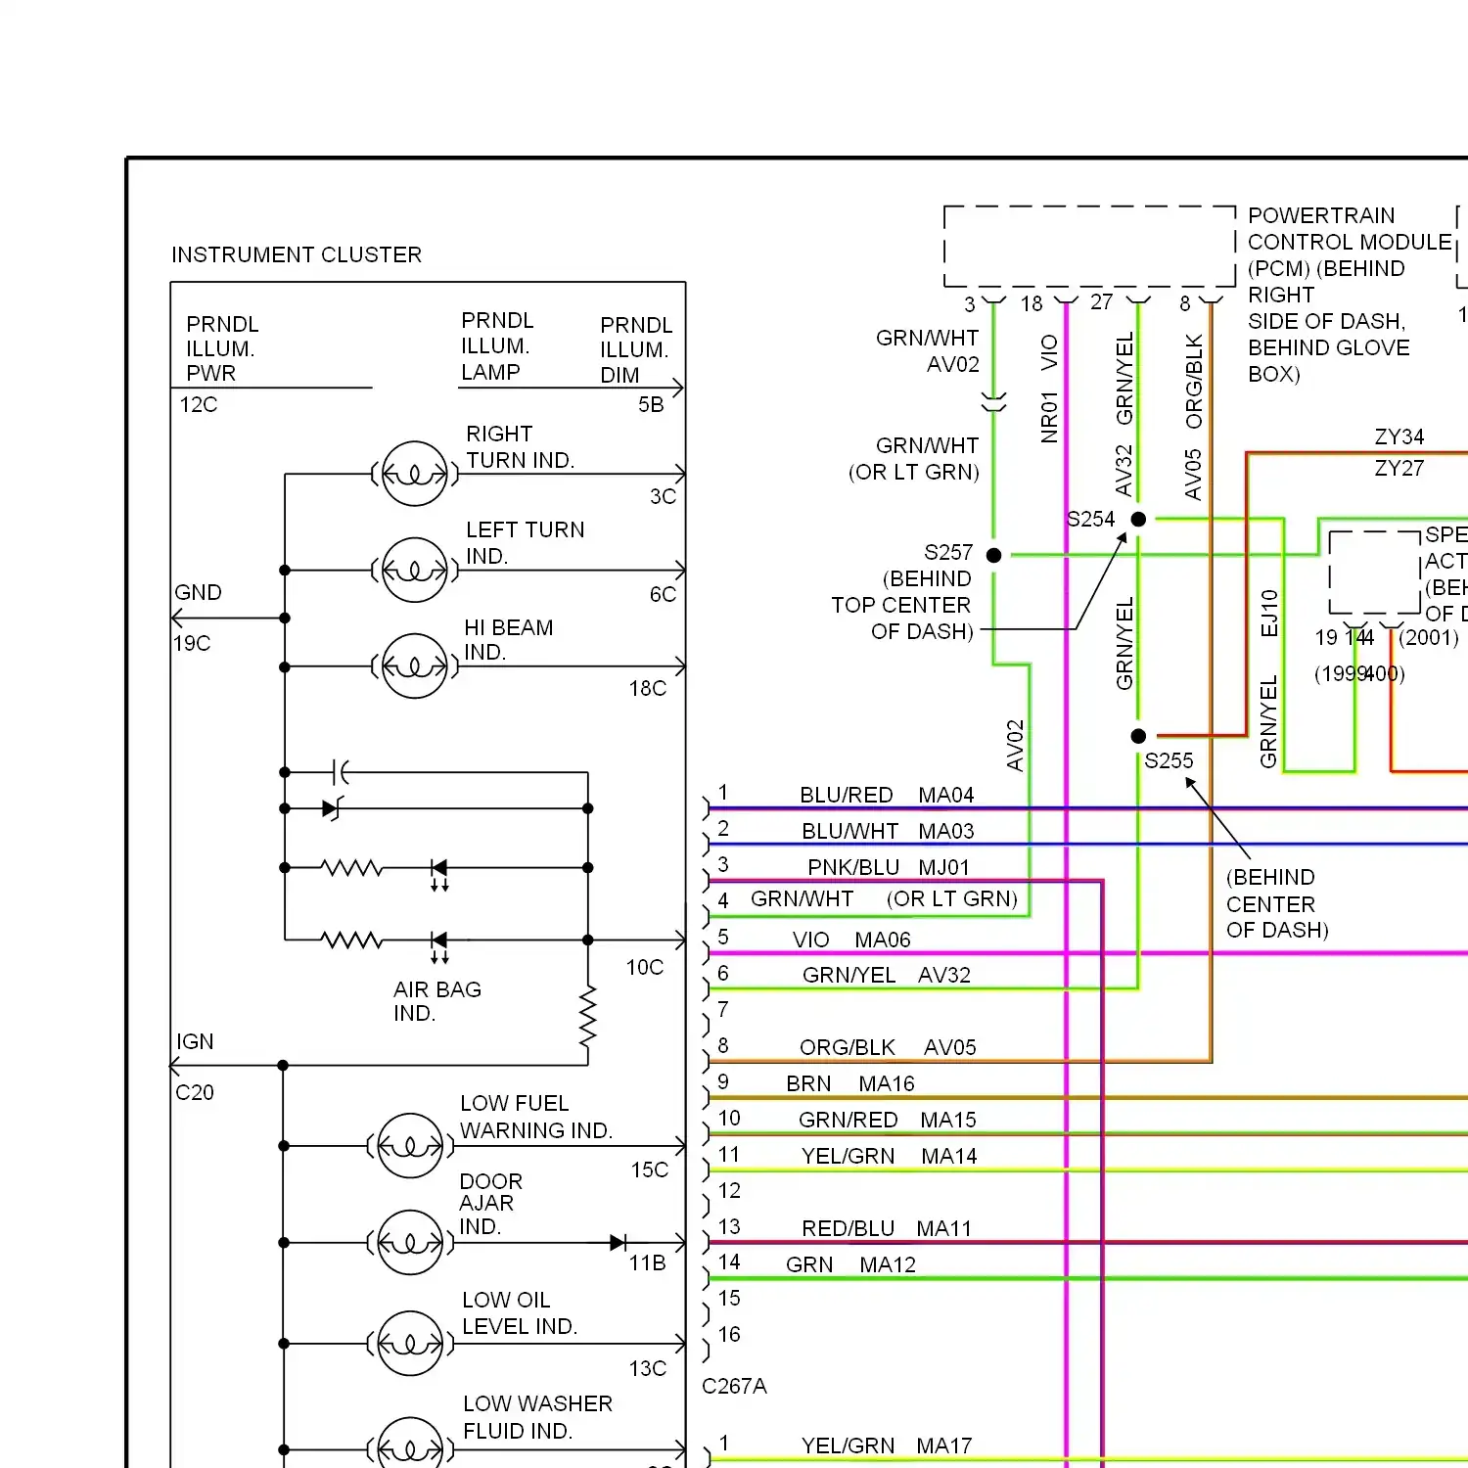This screenshot has height=1468, width=1468.
Task: Click terminal label 19C
Action: (192, 644)
